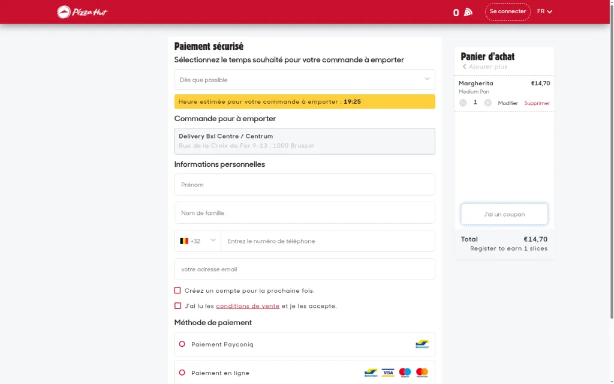This screenshot has height=384, width=614.
Task: Focus the Prénom input field
Action: 305,185
